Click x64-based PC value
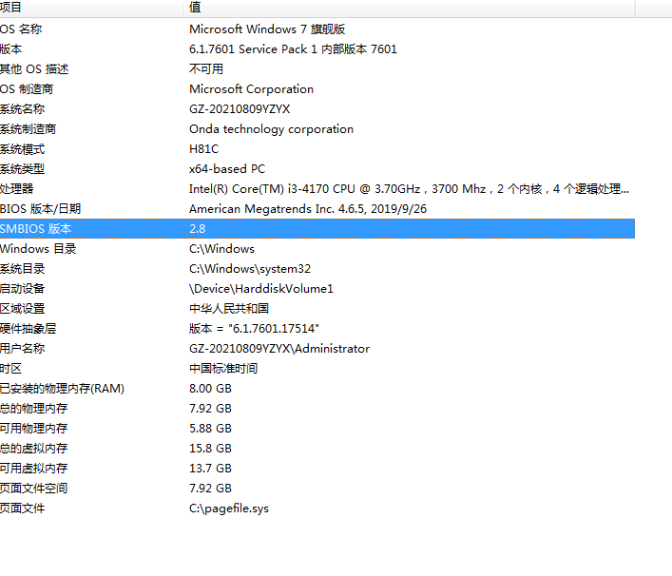The height and width of the screenshot is (576, 672). [x=227, y=169]
